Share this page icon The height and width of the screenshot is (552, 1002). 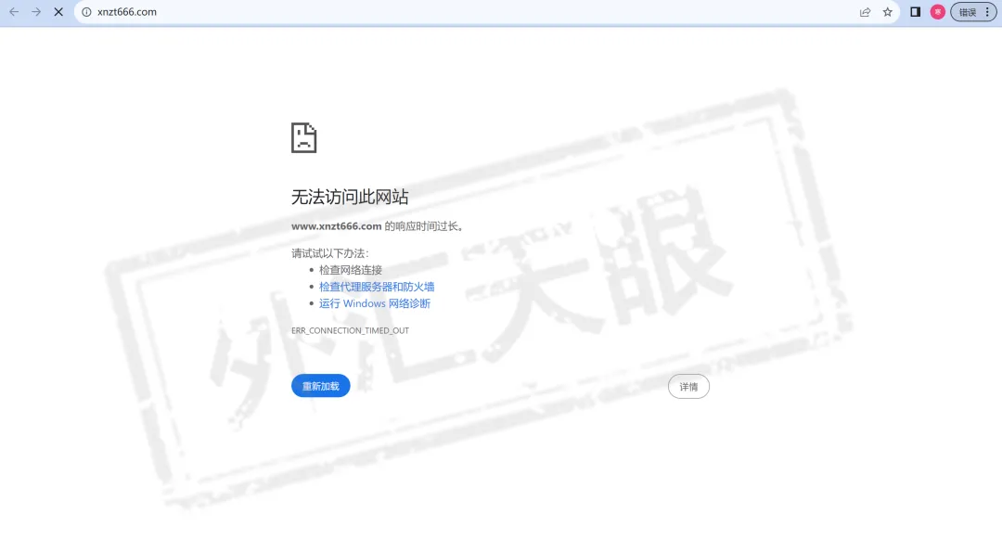(x=866, y=12)
